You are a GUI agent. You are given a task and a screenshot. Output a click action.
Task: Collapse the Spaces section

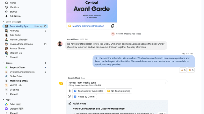tap(4, 63)
